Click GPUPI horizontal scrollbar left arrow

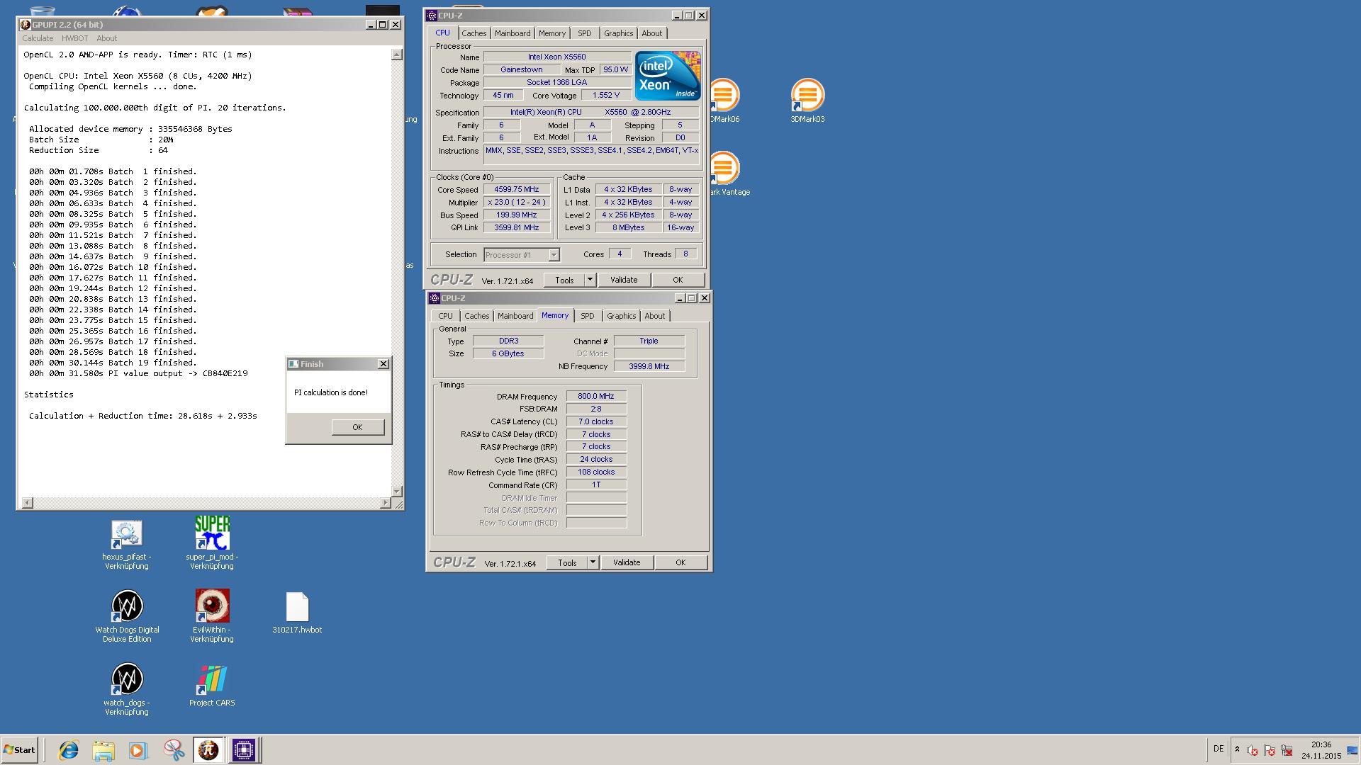pos(28,503)
